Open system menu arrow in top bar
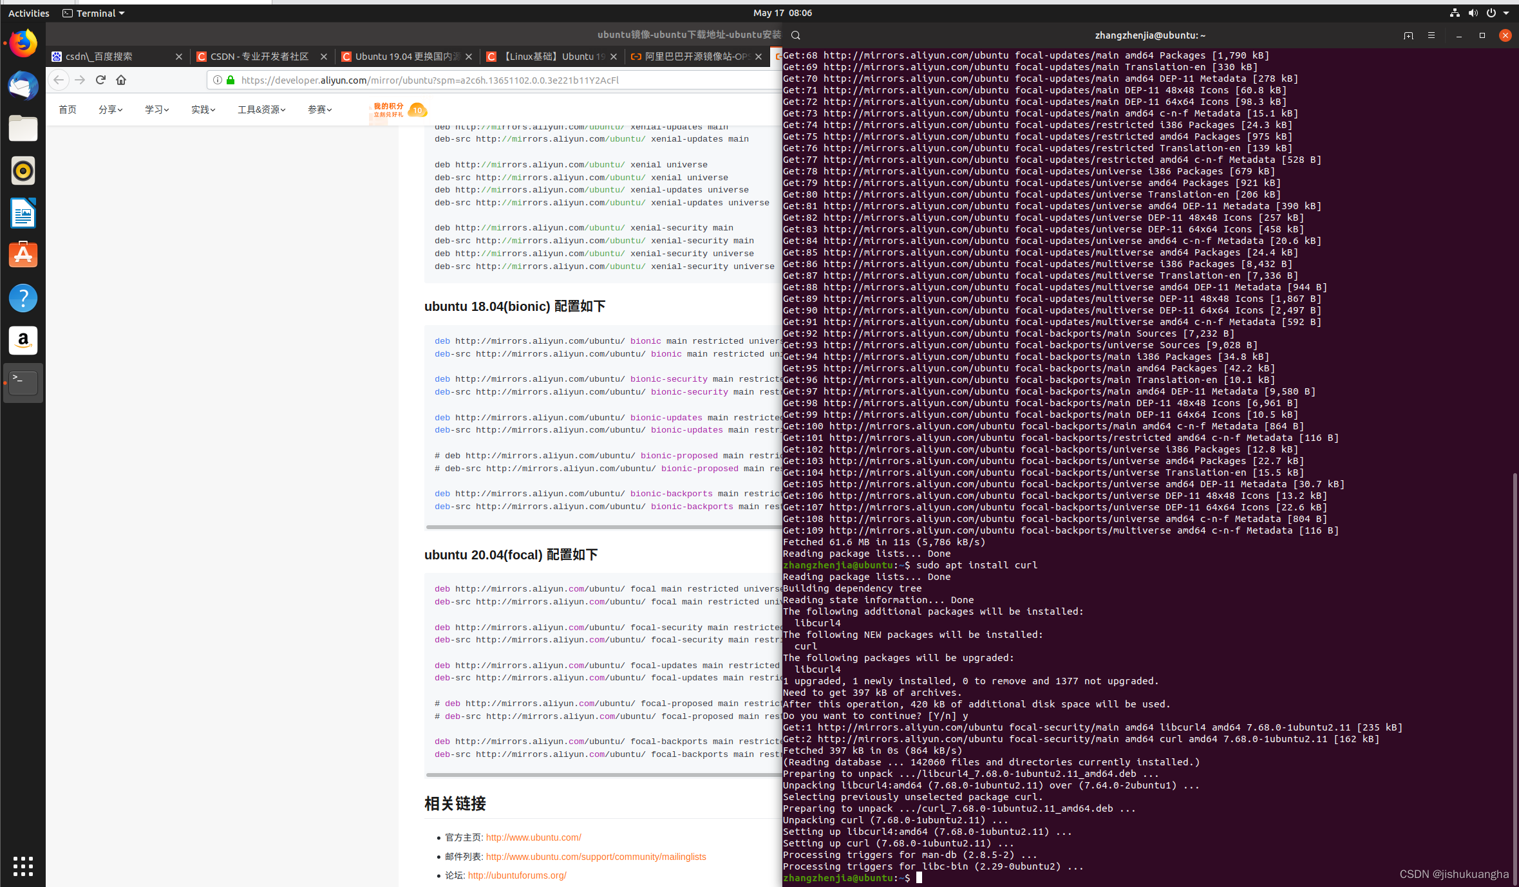 click(1506, 13)
